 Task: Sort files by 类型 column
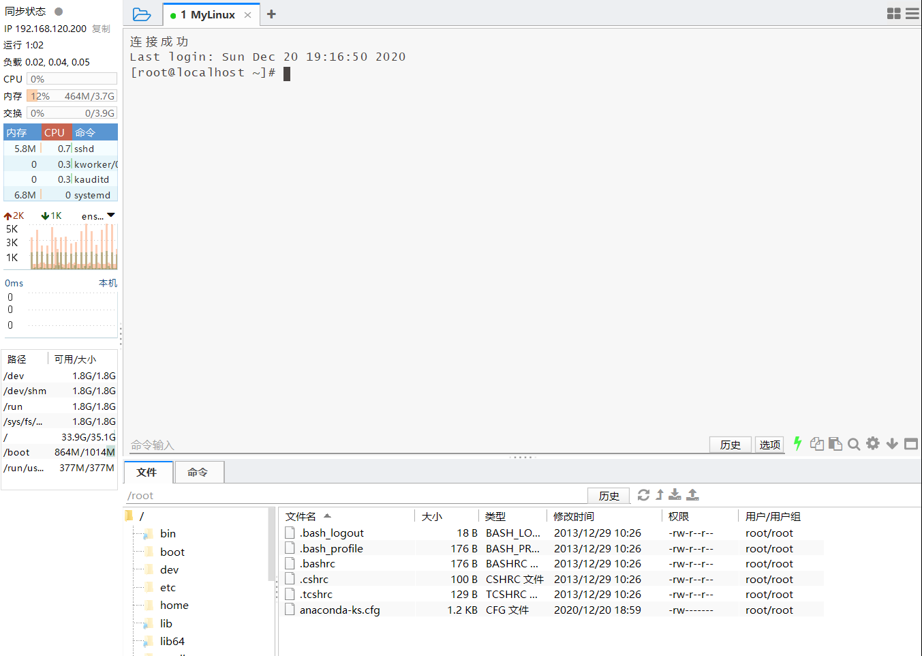(x=513, y=517)
